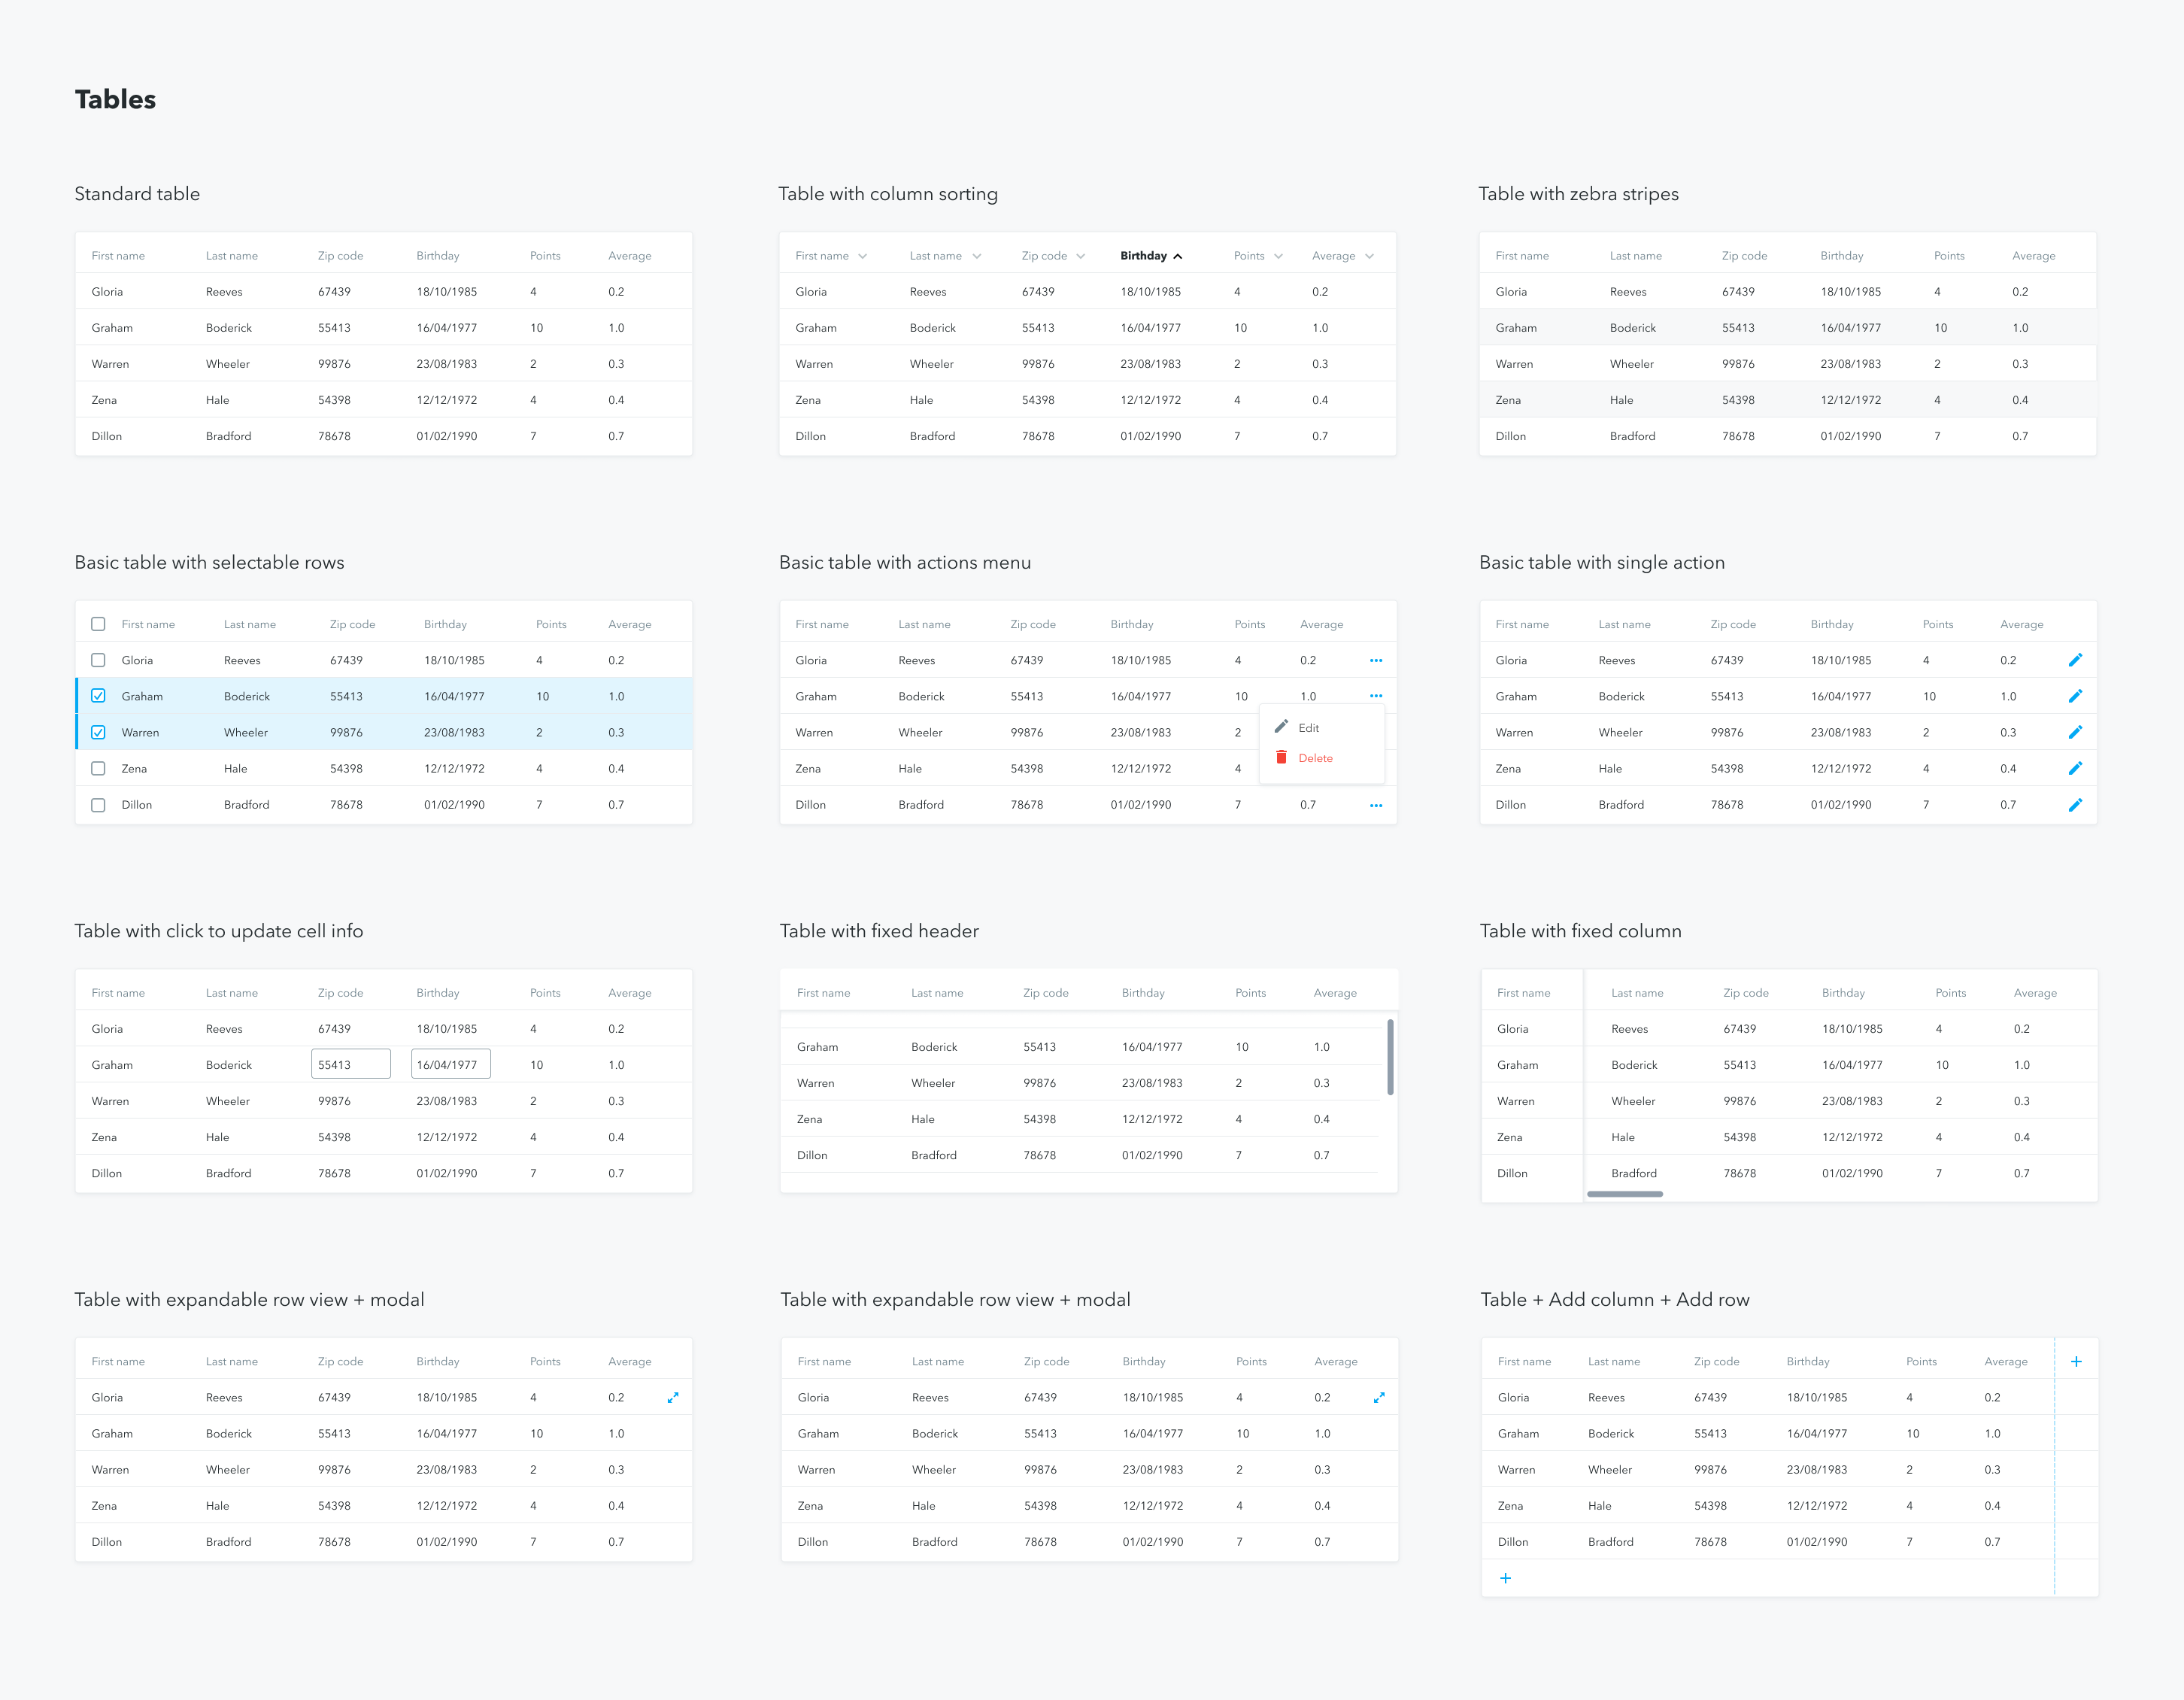Click the edit pencil on Gloria's row
The height and width of the screenshot is (1700, 2184).
[2077, 660]
